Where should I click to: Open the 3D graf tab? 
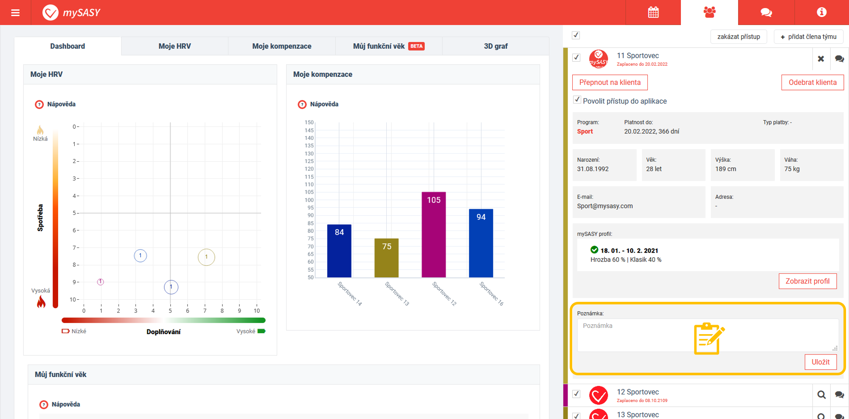pos(496,46)
